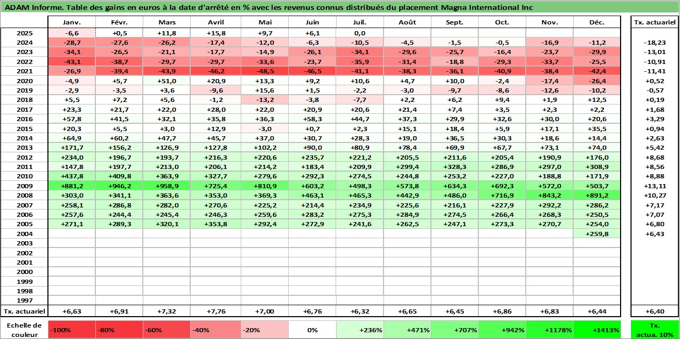Click 2020 Mars cell showing +51,0

click(166, 81)
